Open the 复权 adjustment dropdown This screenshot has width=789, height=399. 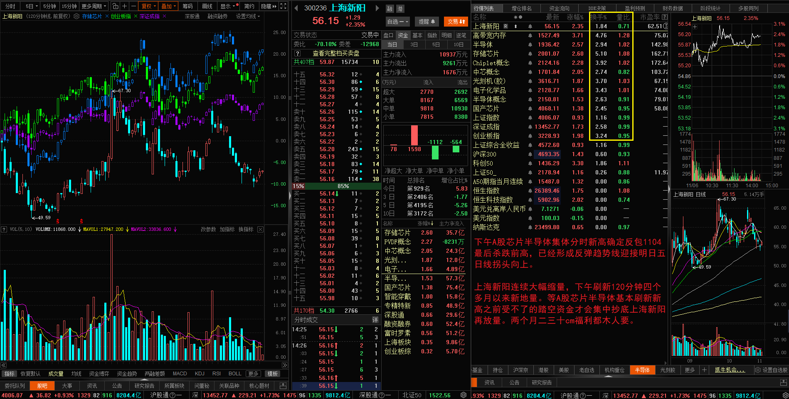149,6
